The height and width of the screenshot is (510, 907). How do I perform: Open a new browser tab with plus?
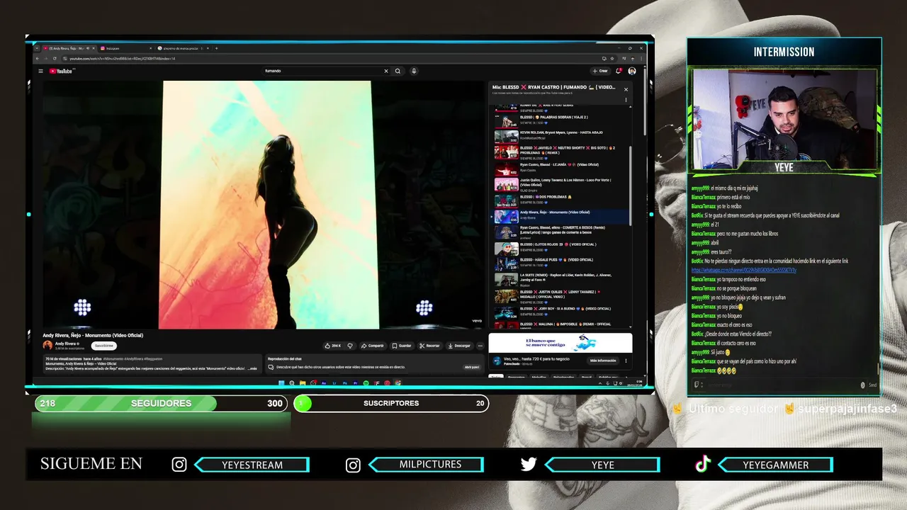point(216,48)
